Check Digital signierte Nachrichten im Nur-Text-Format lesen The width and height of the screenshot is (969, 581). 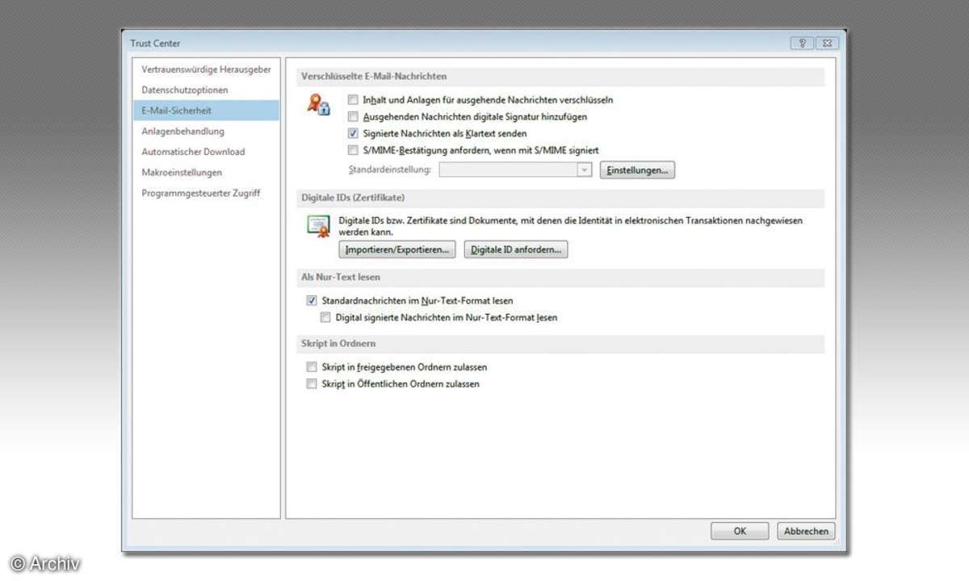[x=325, y=317]
